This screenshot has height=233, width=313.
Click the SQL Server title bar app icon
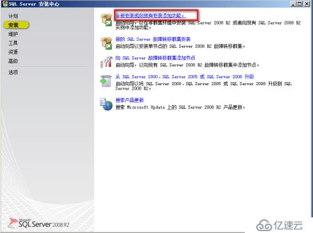(5, 4)
